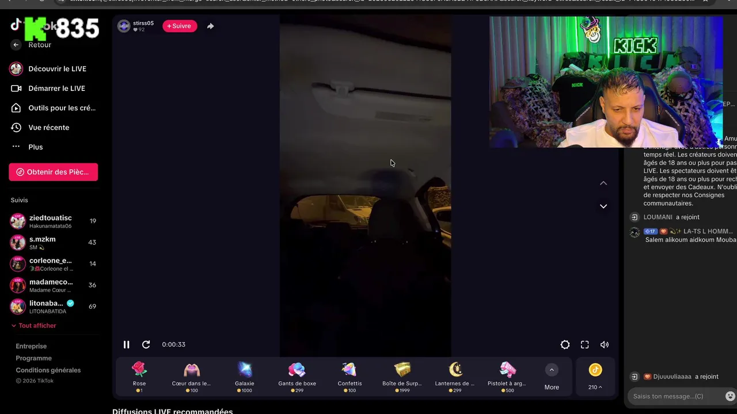
Task: Click © 2026 TikTok footer text
Action: (x=35, y=381)
